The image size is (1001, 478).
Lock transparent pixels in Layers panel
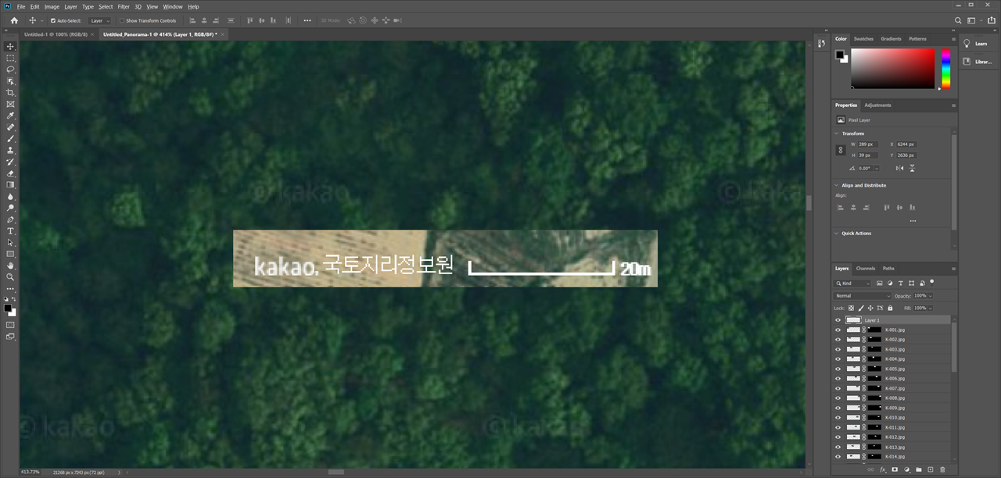pyautogui.click(x=851, y=308)
